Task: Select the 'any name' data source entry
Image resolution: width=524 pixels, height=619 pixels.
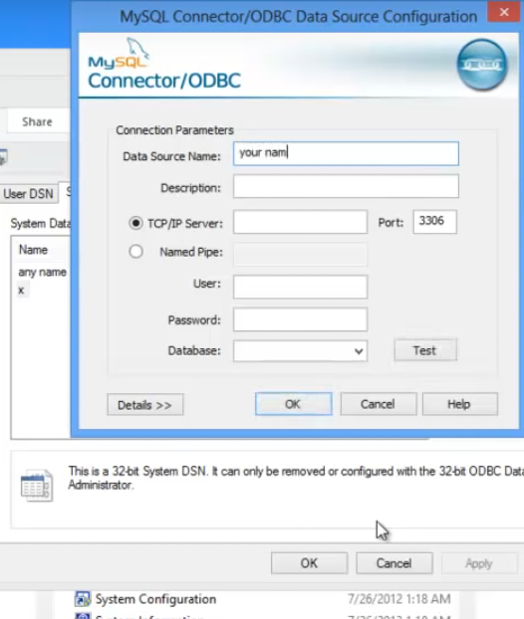Action: pos(42,272)
